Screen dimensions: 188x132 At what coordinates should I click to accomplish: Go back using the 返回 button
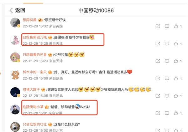[x=17, y=10]
